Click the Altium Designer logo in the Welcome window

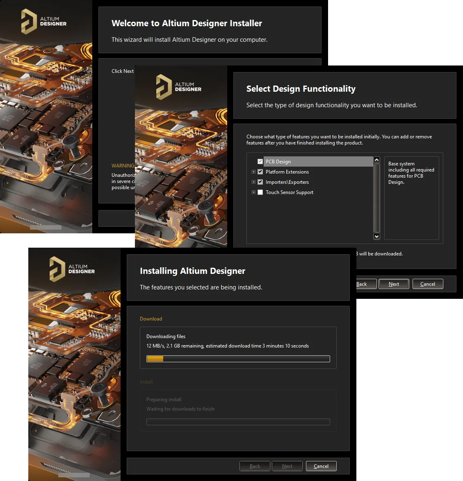pos(43,21)
